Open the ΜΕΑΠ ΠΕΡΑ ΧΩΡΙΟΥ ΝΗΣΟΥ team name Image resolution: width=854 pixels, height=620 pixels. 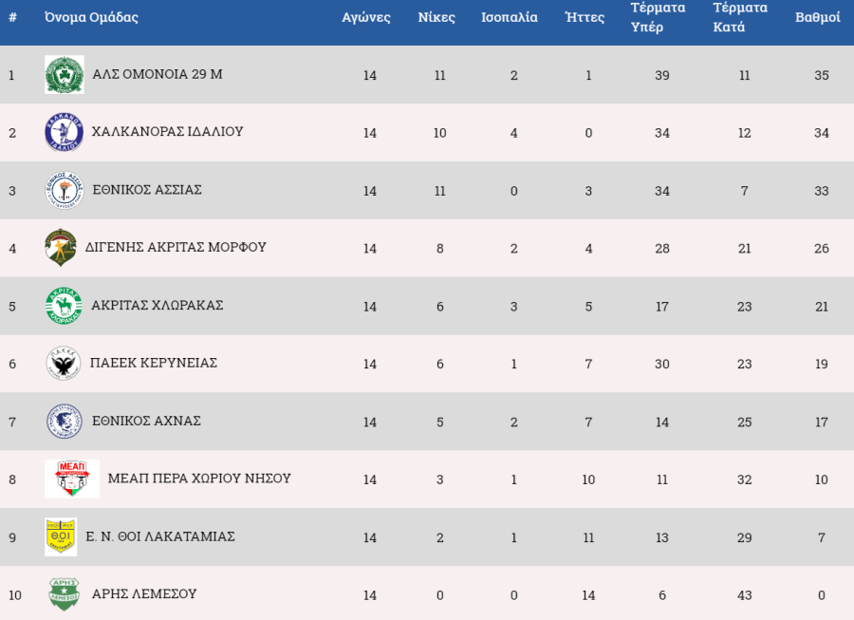tap(199, 479)
